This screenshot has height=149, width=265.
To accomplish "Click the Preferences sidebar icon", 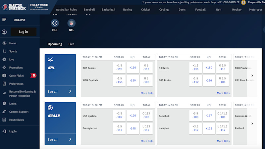I will point(4,84).
